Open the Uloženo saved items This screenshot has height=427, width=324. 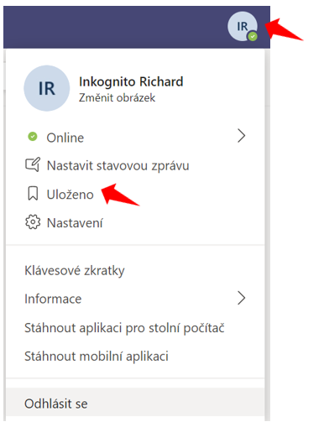(135, 195)
